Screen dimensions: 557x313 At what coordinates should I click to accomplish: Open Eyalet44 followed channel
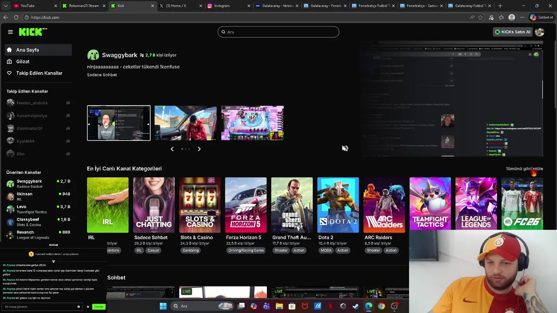click(38, 141)
